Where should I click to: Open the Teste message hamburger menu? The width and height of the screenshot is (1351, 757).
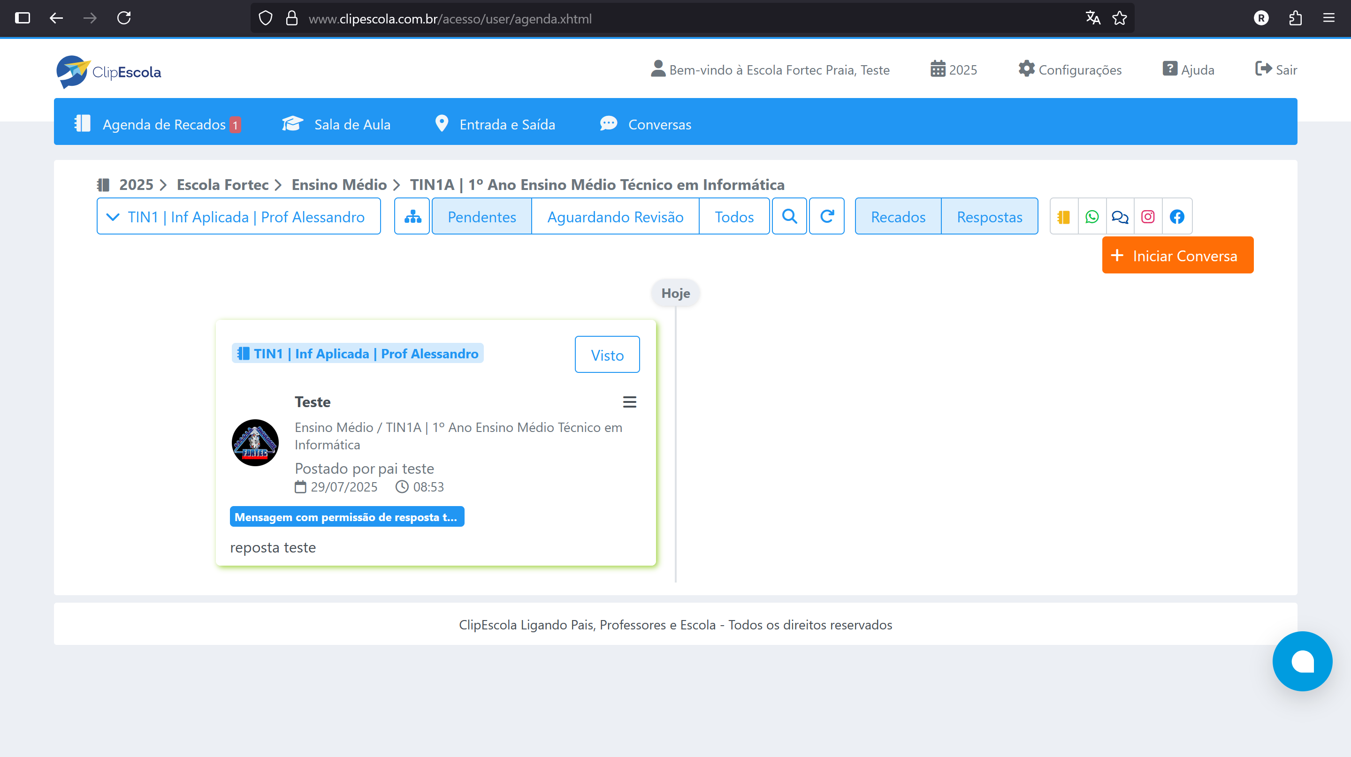click(x=629, y=402)
